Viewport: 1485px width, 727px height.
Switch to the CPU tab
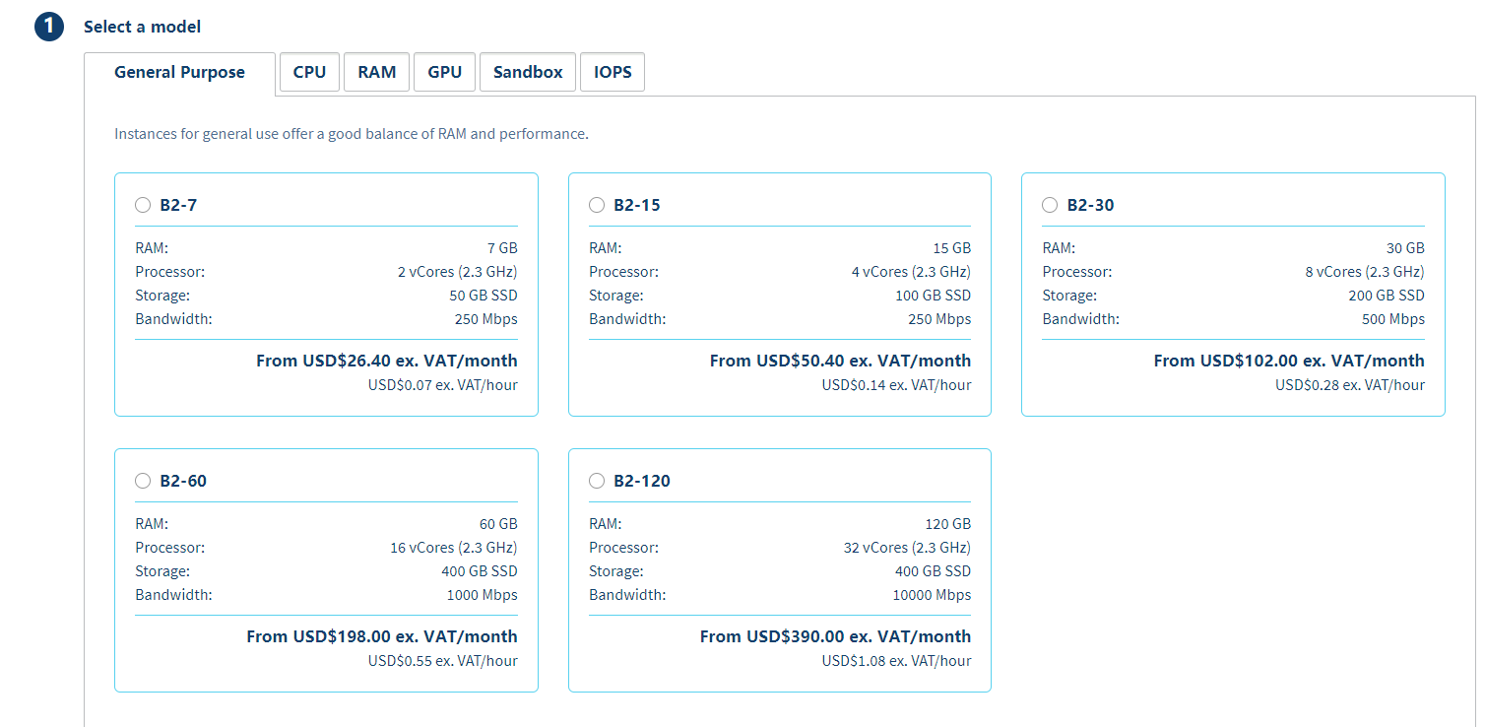click(309, 72)
